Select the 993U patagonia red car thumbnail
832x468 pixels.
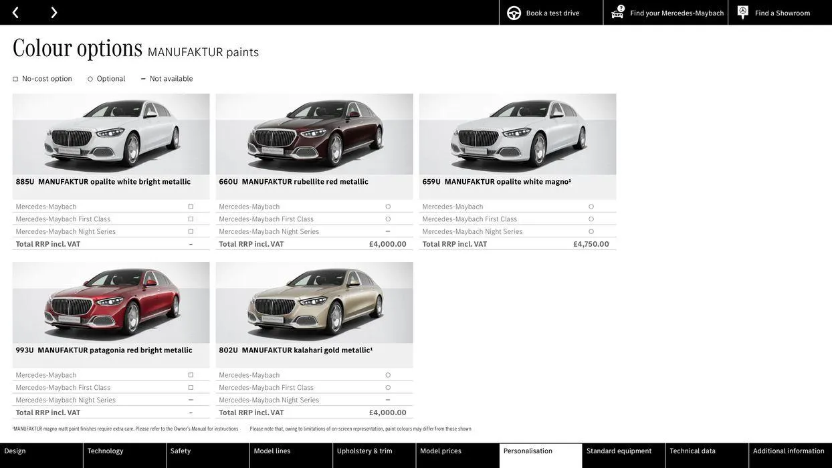[x=111, y=302]
